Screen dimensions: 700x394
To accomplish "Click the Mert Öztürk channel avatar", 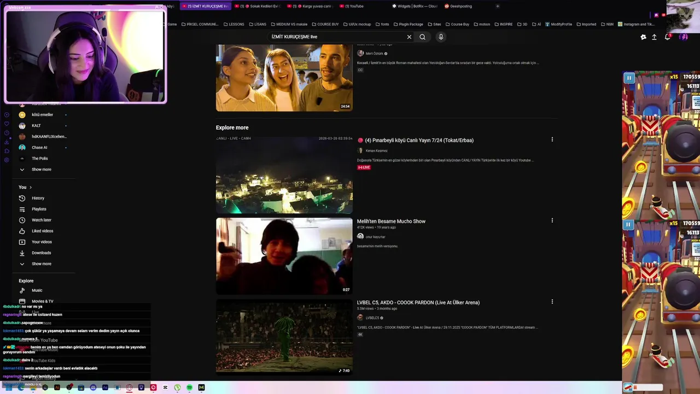I will coord(360,53).
